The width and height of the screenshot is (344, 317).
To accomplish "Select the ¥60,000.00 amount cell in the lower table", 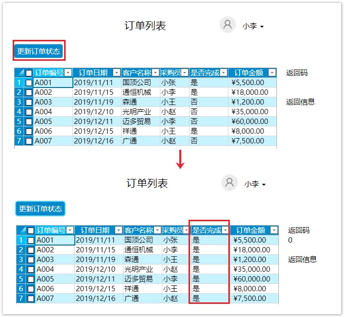I will [x=254, y=279].
